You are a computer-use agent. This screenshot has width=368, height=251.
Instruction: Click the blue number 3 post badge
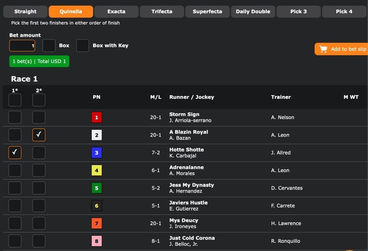pyautogui.click(x=97, y=153)
